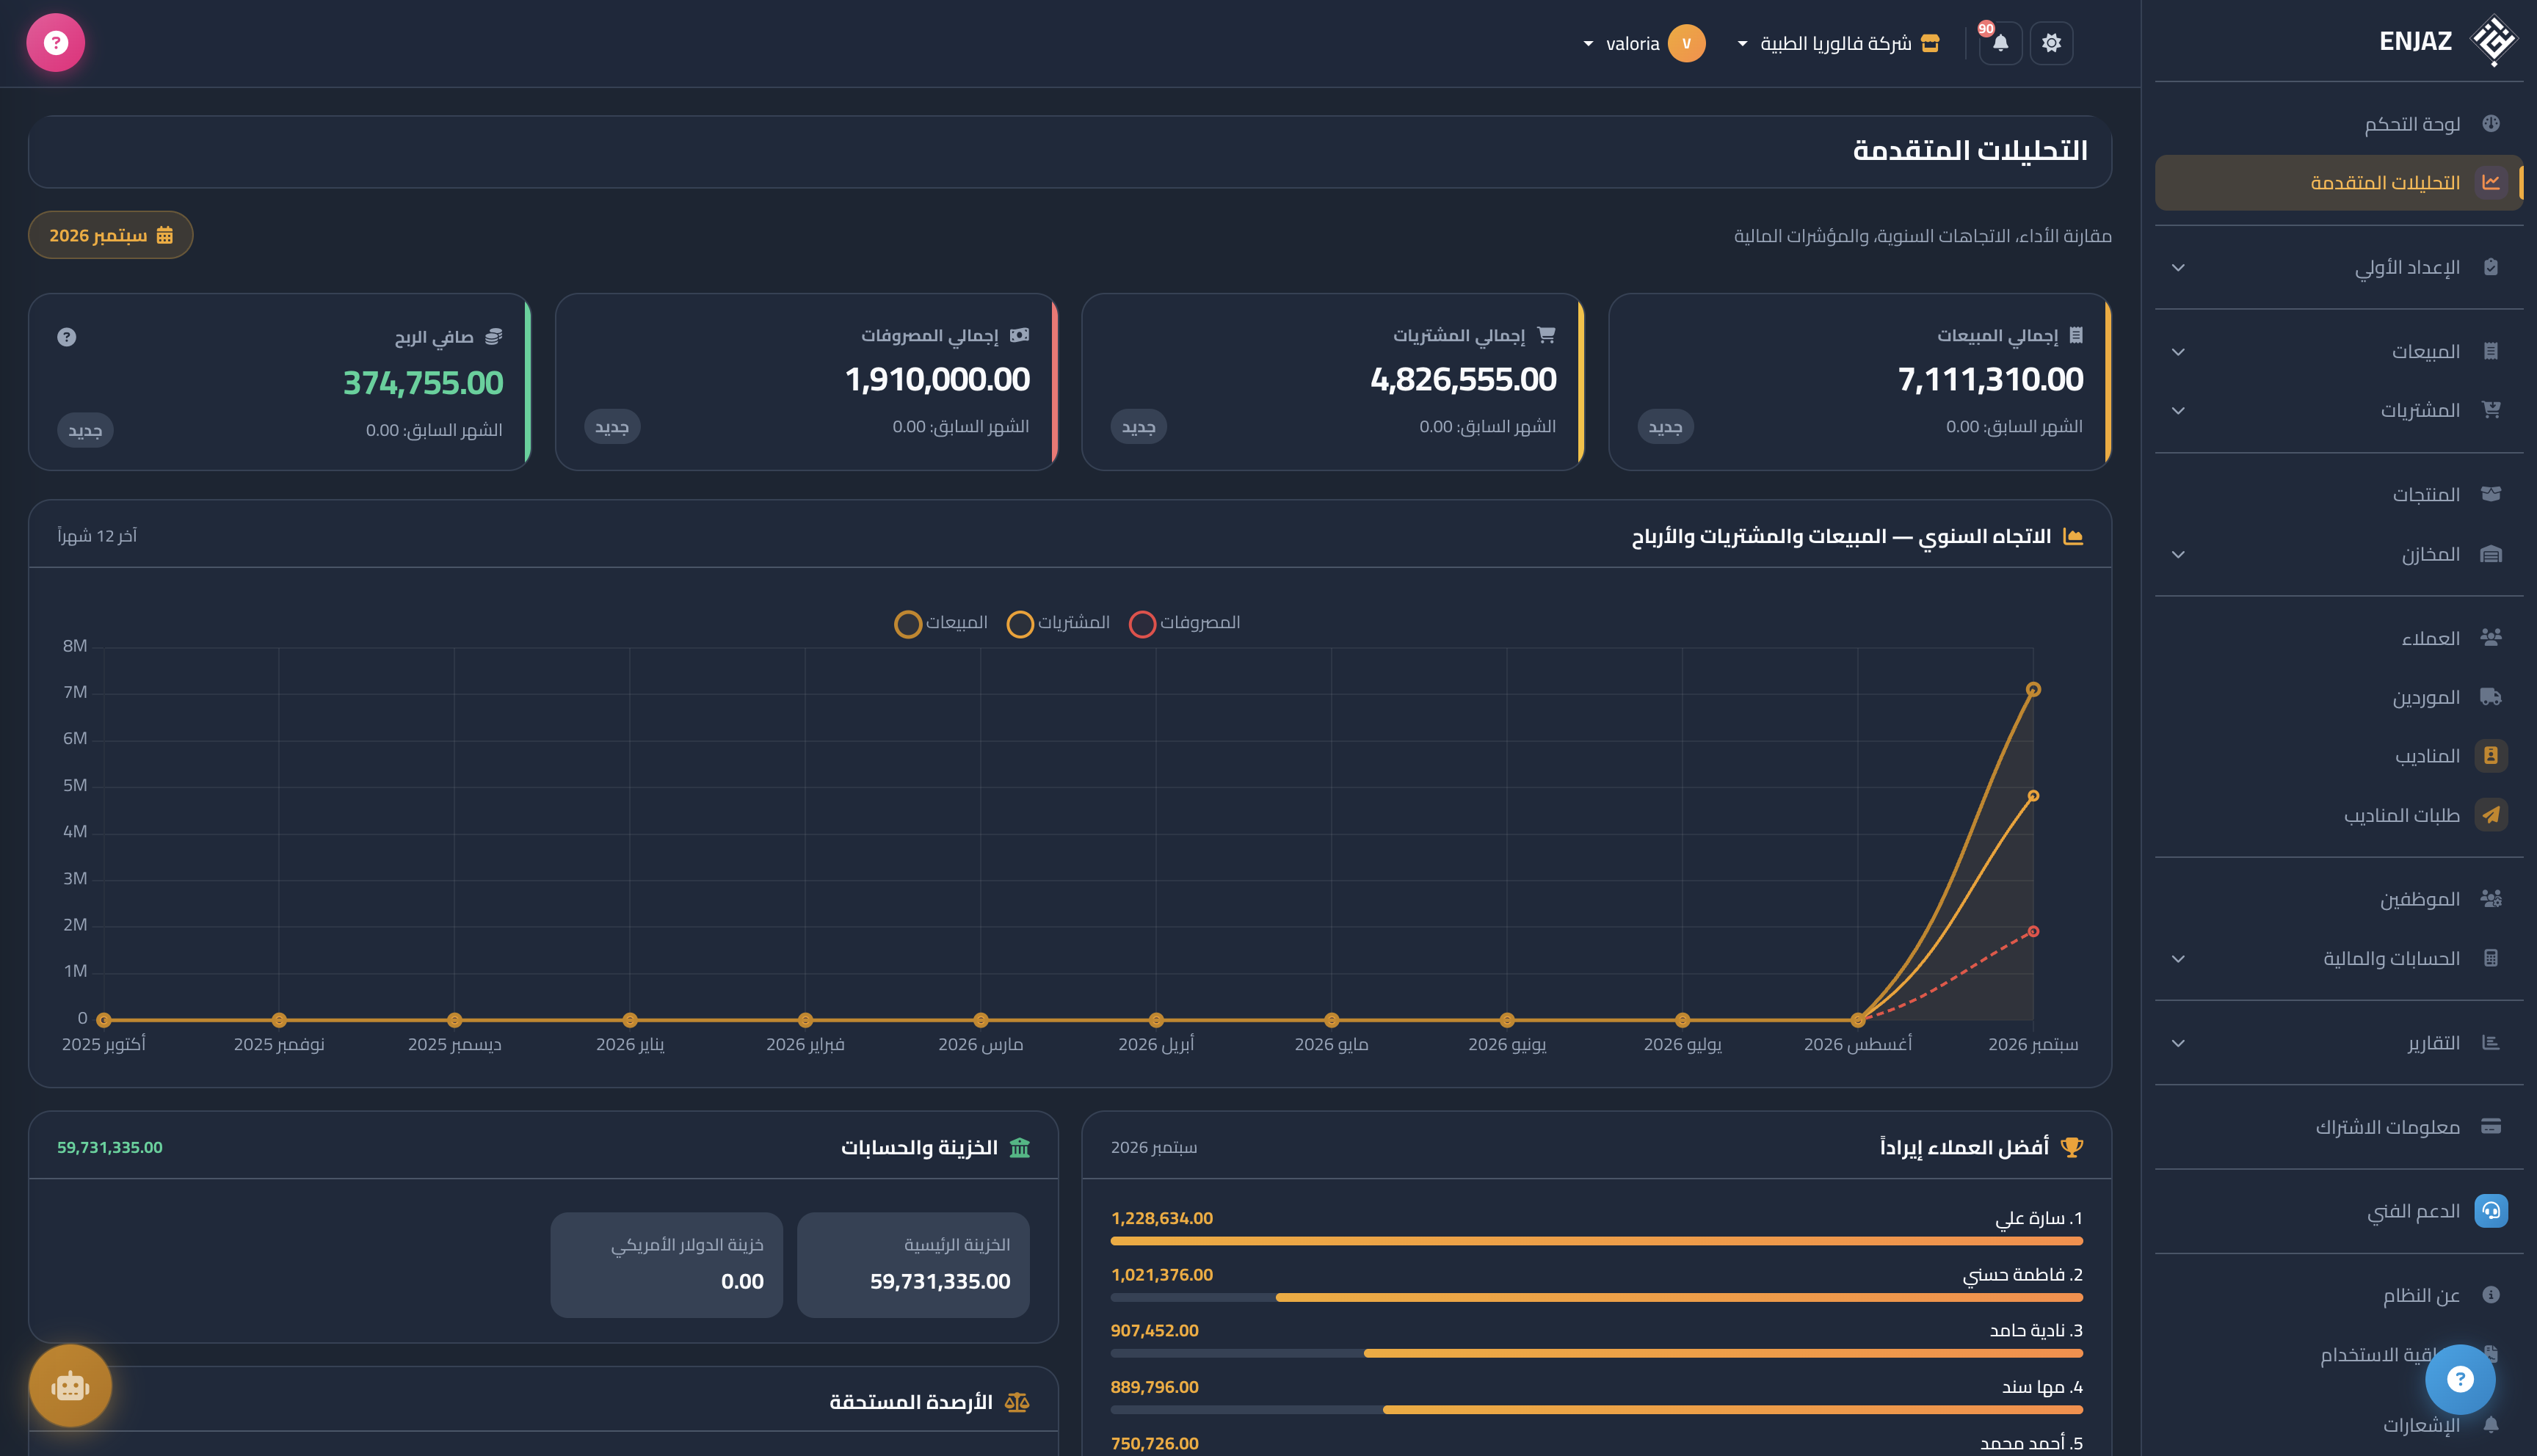Click the العملاء customers icon

[2490, 638]
